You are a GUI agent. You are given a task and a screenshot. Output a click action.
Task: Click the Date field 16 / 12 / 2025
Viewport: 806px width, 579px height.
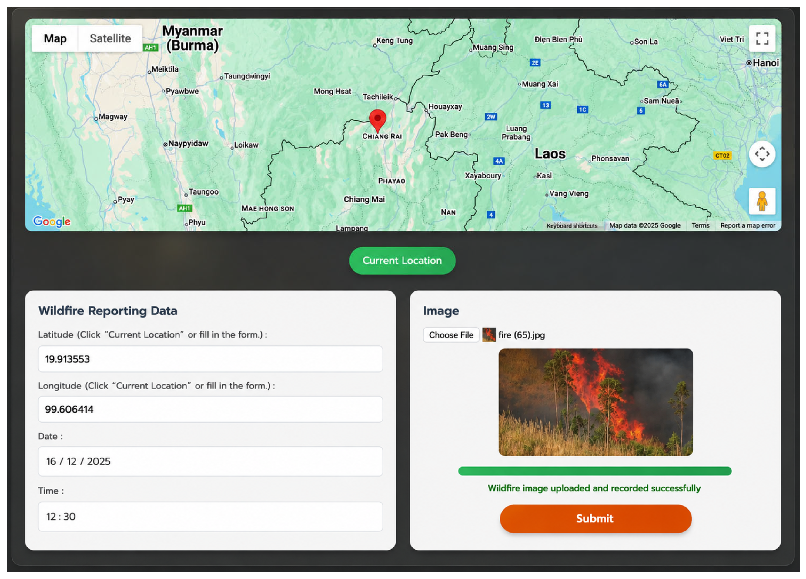tap(210, 461)
